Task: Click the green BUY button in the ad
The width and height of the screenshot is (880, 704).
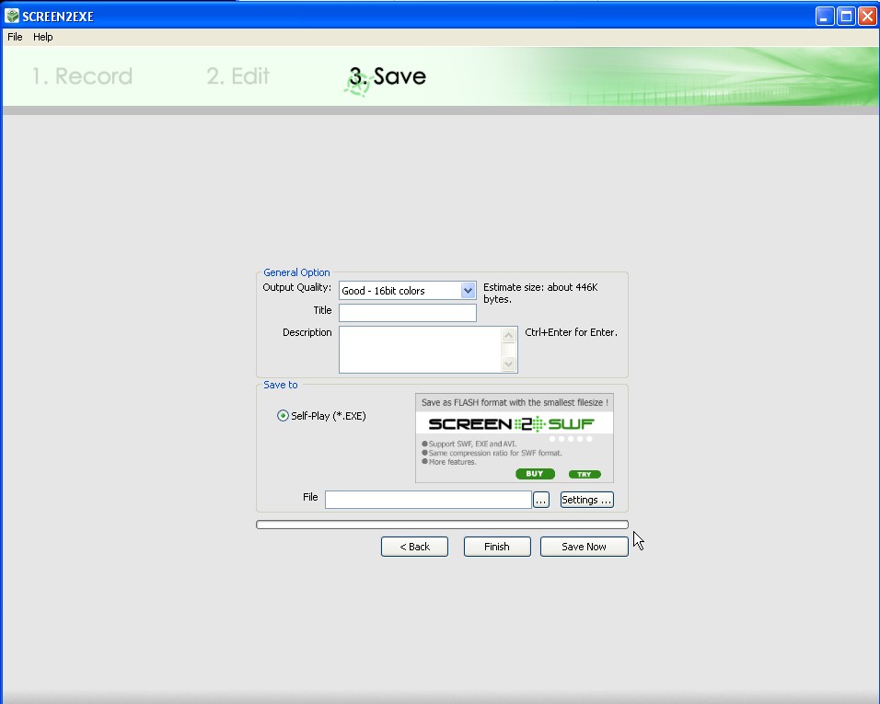Action: click(535, 474)
